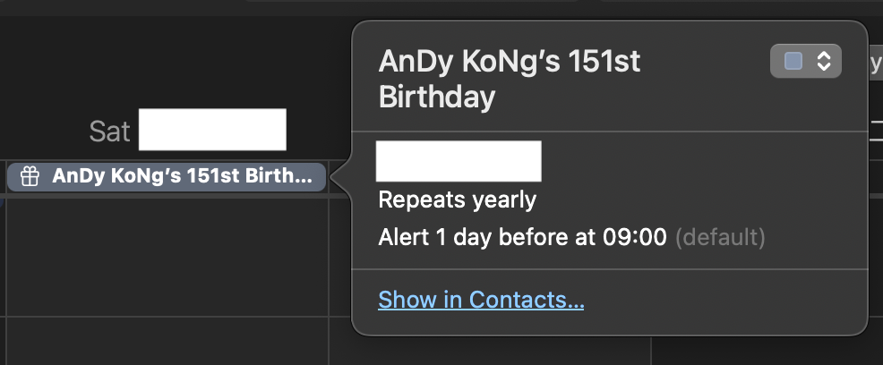Click the redacted date beside Sat
Viewport: 883px width, 365px height.
click(x=212, y=130)
